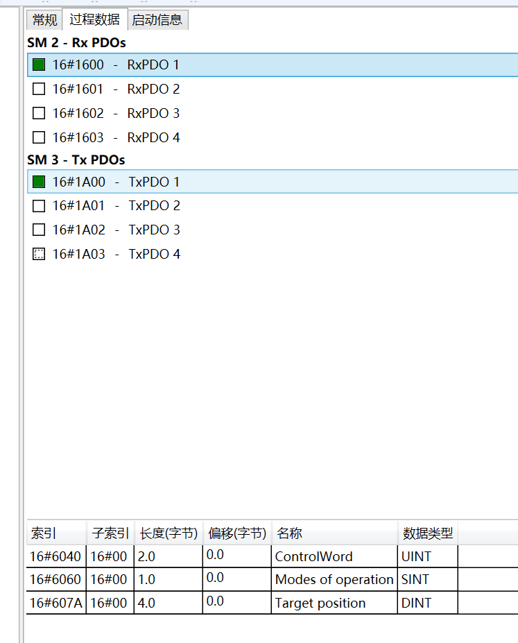This screenshot has width=518, height=643.
Task: Click the 索引 column header
Action: pyautogui.click(x=57, y=533)
